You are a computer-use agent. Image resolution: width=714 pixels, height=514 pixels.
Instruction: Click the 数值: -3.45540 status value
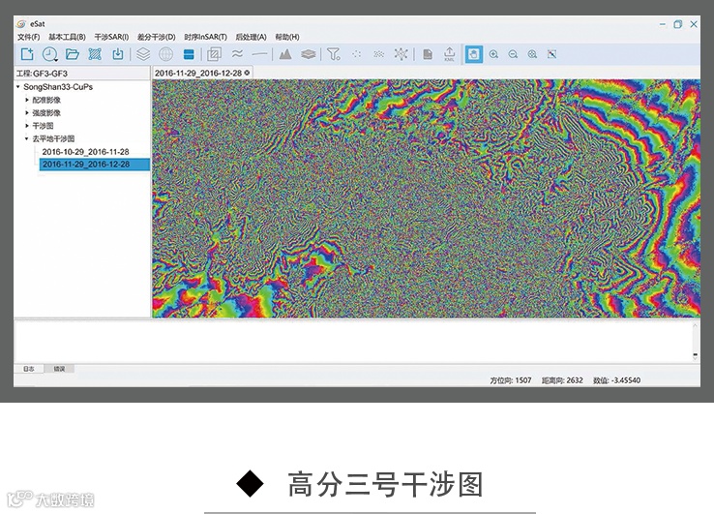coord(616,380)
